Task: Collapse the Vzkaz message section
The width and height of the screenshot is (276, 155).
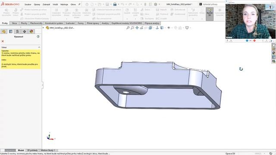Action: (x=39, y=47)
